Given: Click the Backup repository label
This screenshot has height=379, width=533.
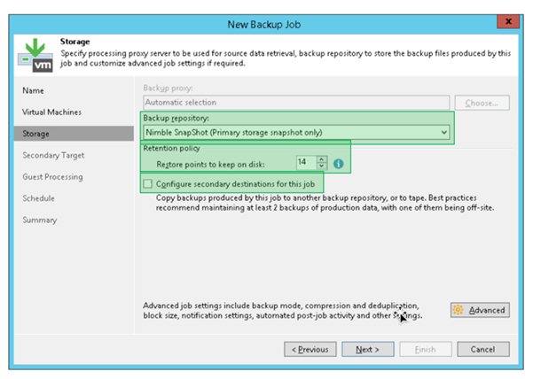Looking at the screenshot, I should tap(176, 118).
